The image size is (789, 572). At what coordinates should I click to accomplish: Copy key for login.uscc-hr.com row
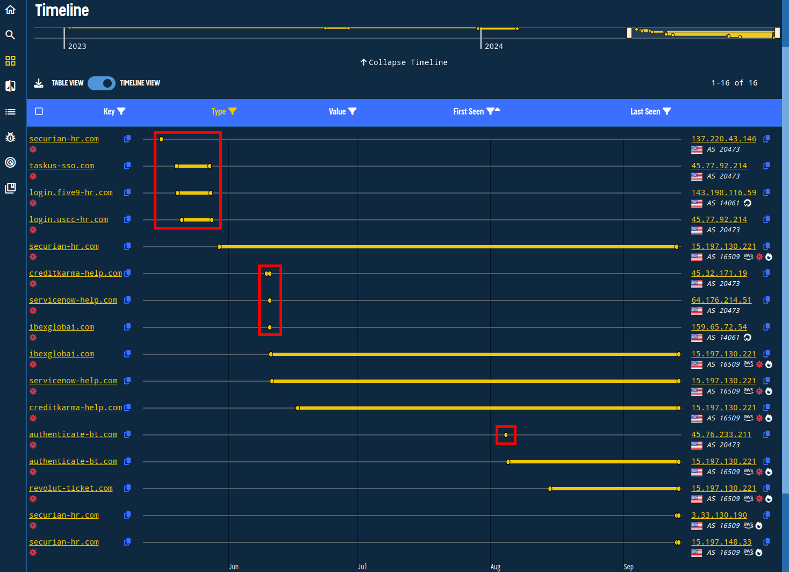(127, 219)
